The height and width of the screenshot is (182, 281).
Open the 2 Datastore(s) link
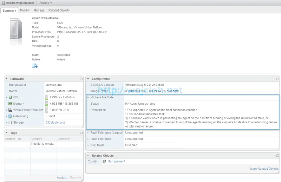[x=55, y=123]
